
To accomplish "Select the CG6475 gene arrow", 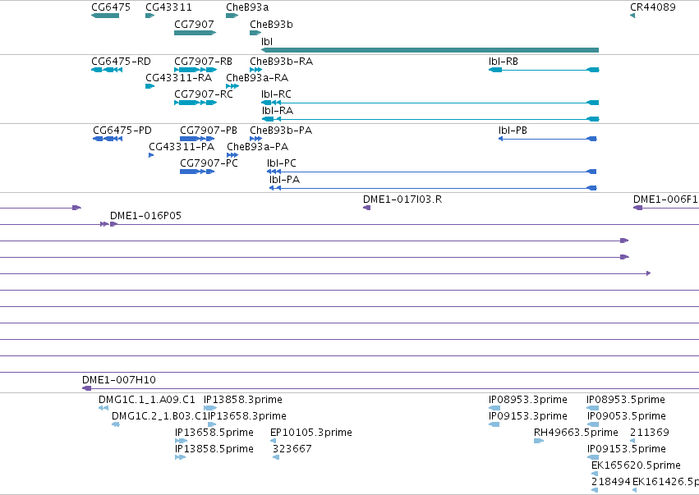I will point(105,16).
